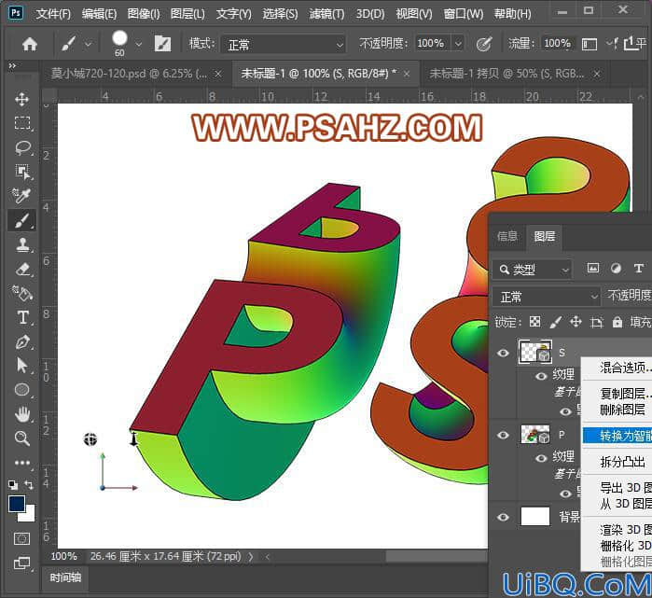Filter layers by type layer icon

pyautogui.click(x=639, y=269)
